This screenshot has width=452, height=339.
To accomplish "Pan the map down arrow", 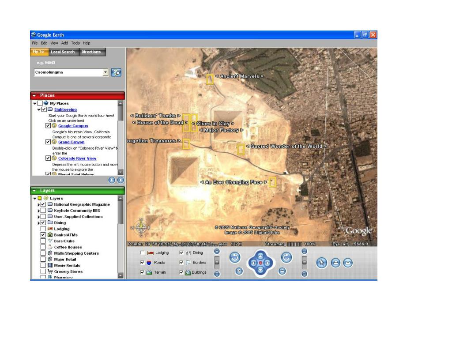I will (x=260, y=270).
